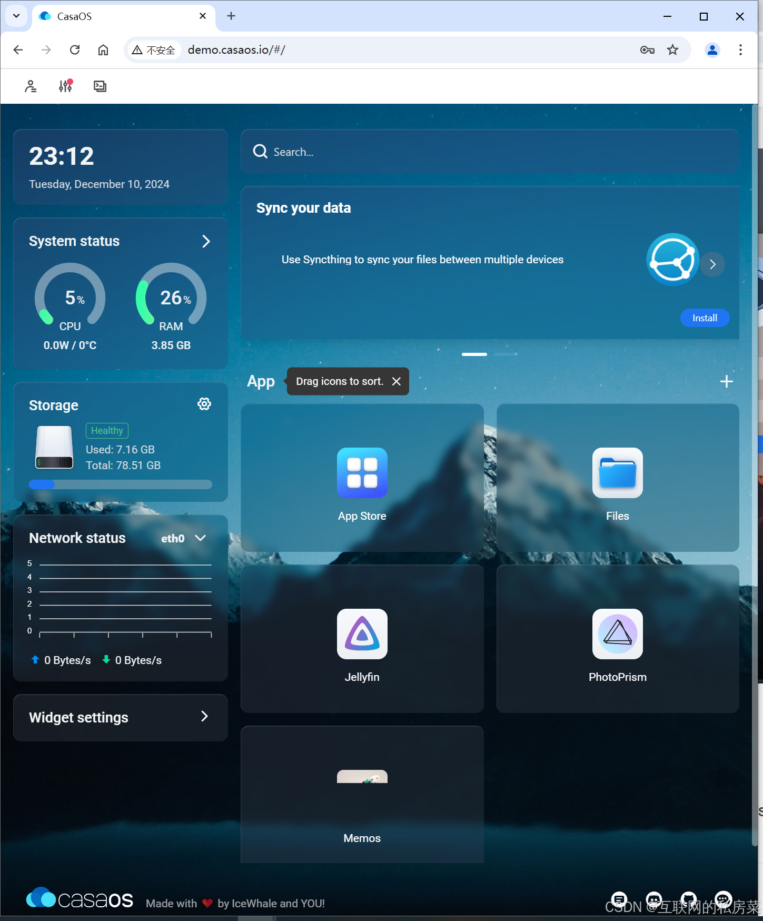This screenshot has width=763, height=921.
Task: Click the Search input field
Action: point(490,152)
